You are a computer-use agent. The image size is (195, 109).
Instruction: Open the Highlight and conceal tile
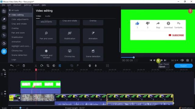46,54
